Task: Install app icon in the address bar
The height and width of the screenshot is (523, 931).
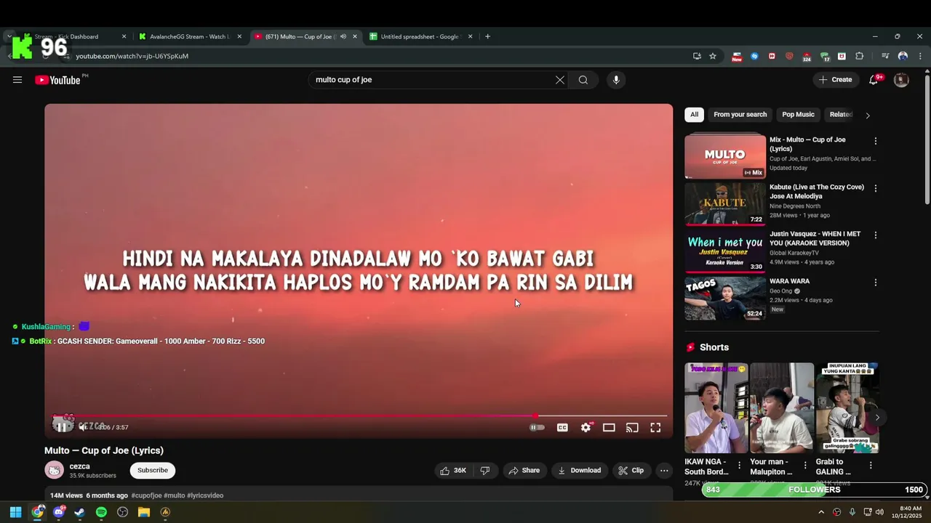Action: (697, 56)
